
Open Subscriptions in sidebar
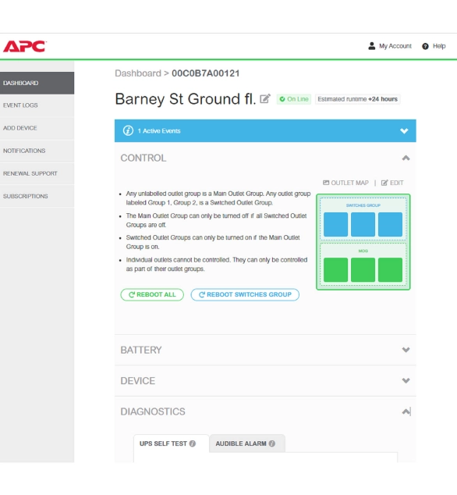pyautogui.click(x=37, y=196)
